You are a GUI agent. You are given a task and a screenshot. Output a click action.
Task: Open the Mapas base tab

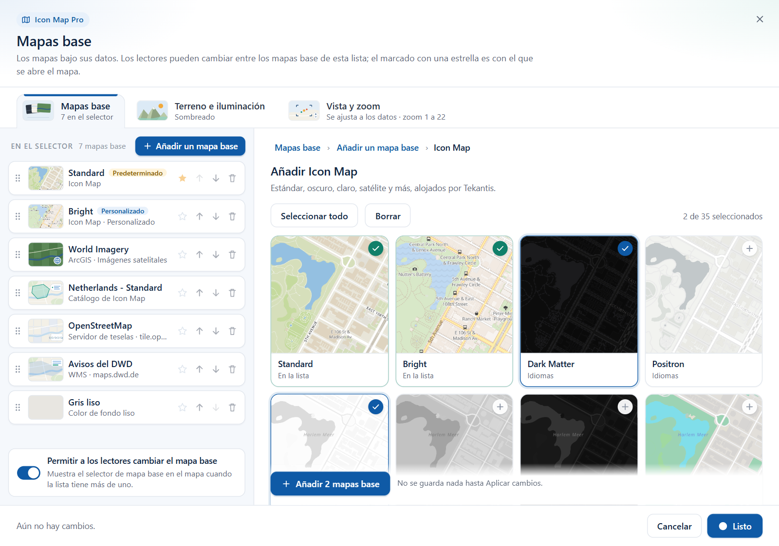pos(71,111)
